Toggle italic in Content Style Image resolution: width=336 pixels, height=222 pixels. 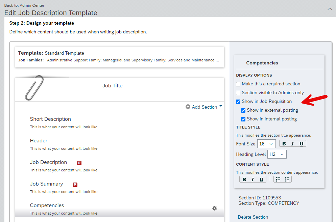[x=253, y=179]
